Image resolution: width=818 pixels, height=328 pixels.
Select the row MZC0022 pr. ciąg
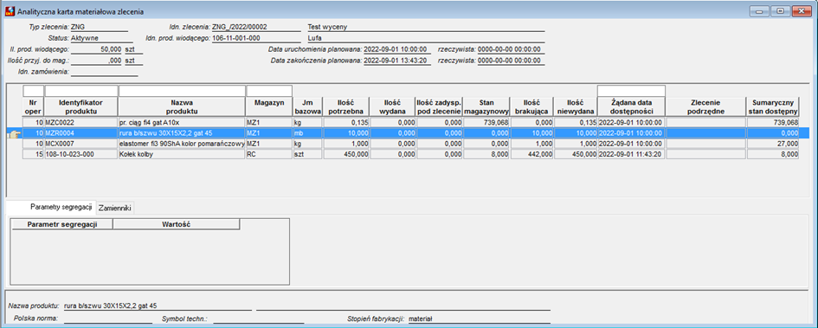[410, 123]
